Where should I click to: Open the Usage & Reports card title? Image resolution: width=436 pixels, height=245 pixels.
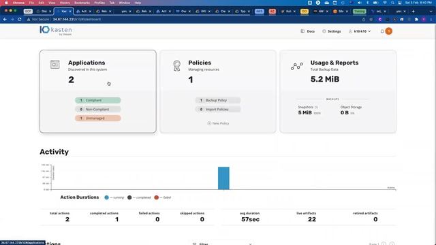pos(334,63)
